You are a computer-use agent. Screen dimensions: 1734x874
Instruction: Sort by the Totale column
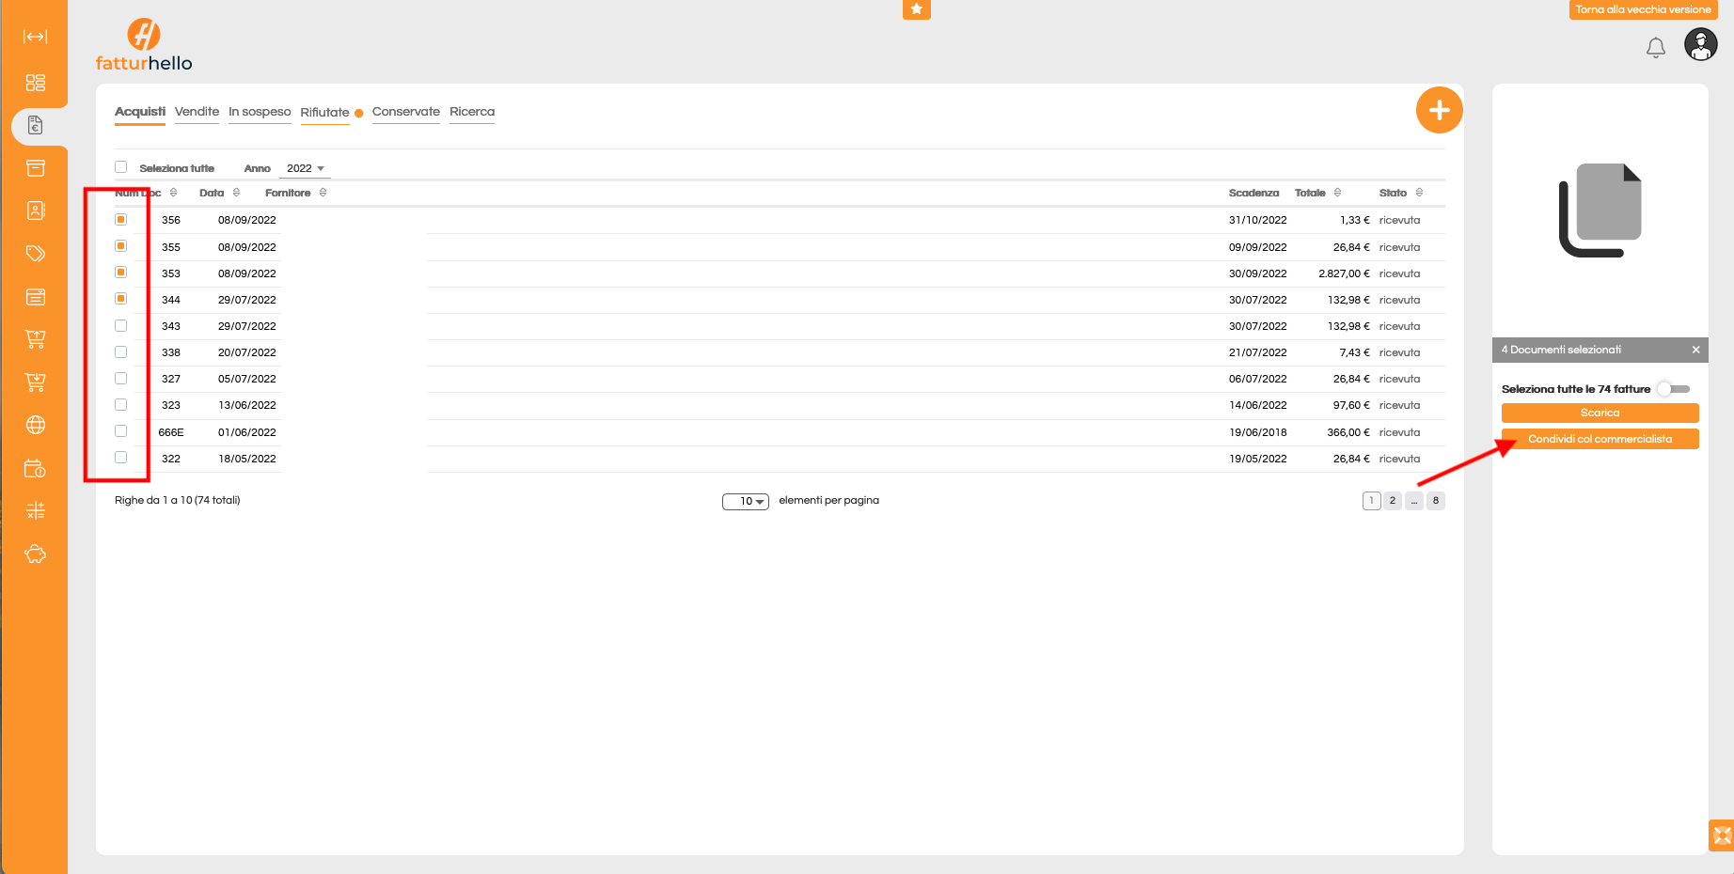pos(1316,193)
